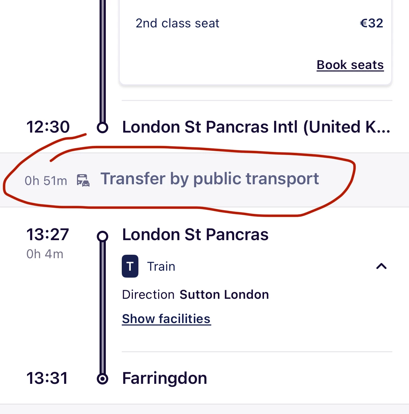Tap the London St Pancras departure station name
This screenshot has width=409, height=414.
(195, 235)
